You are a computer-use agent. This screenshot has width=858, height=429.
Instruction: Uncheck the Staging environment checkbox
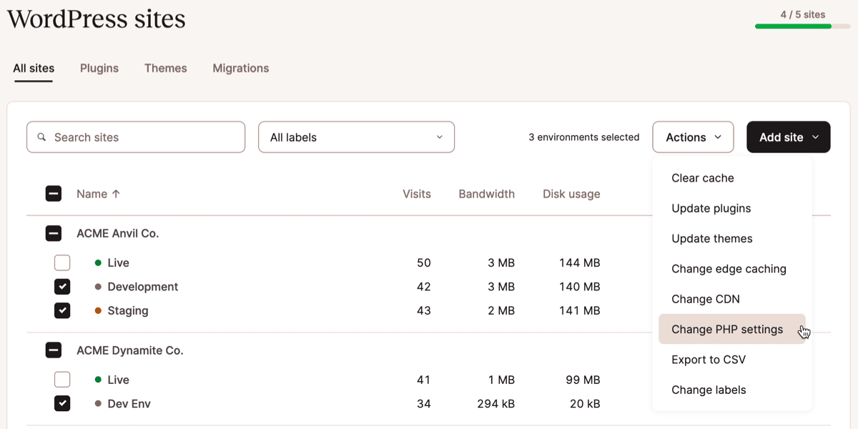pos(62,310)
